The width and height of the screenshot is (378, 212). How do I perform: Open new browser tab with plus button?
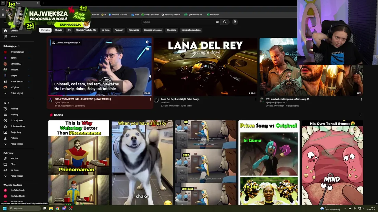click(43, 3)
